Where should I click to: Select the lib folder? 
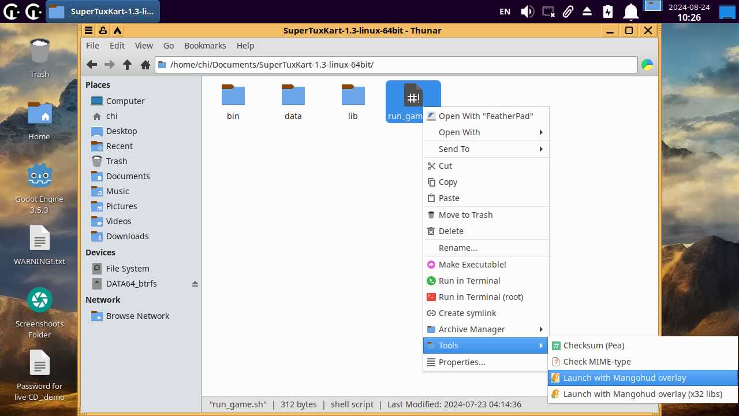click(353, 102)
